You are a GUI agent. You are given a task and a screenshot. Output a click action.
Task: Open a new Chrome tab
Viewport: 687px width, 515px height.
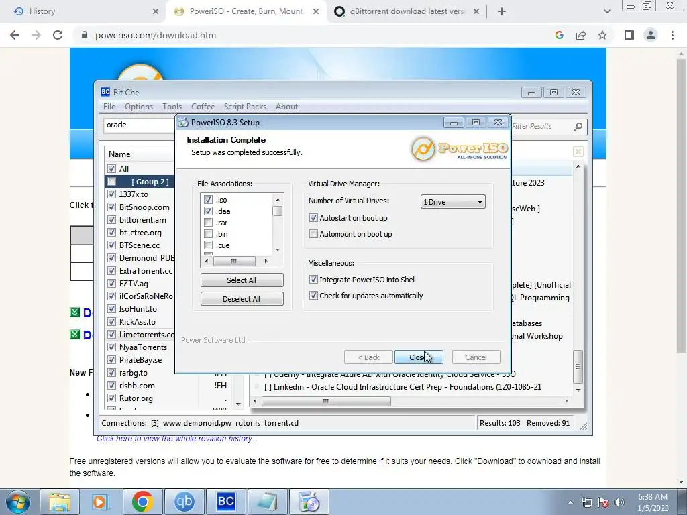point(502,12)
